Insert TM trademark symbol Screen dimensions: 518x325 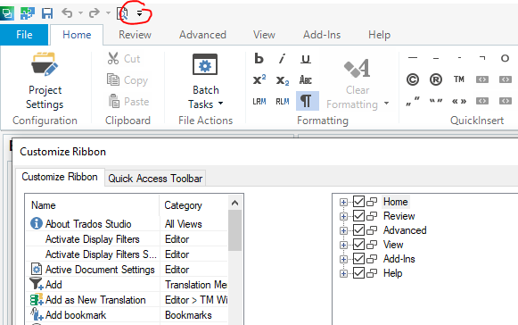[459, 79]
